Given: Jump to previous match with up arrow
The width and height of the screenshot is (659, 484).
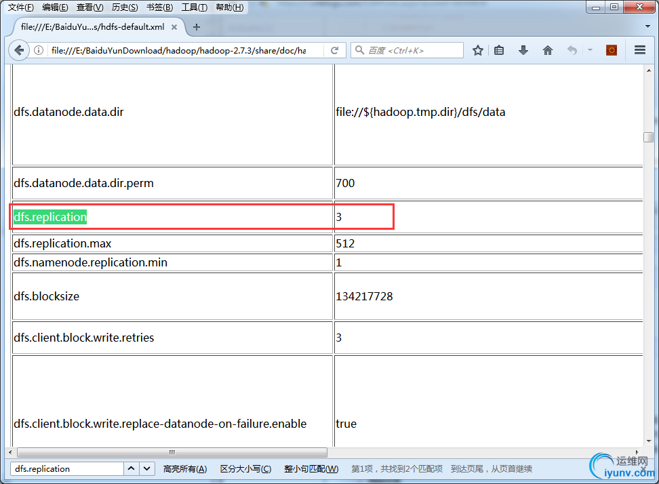Looking at the screenshot, I should point(131,468).
